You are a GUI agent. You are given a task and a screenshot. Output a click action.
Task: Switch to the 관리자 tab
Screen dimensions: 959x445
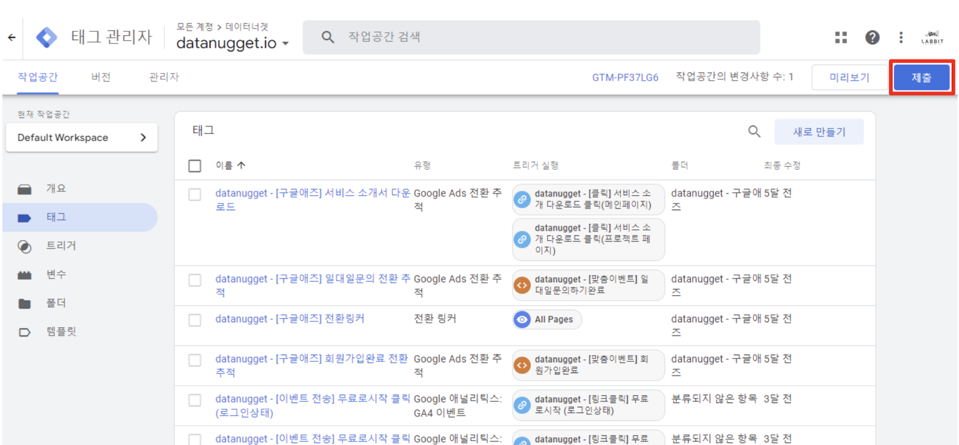[x=164, y=77]
